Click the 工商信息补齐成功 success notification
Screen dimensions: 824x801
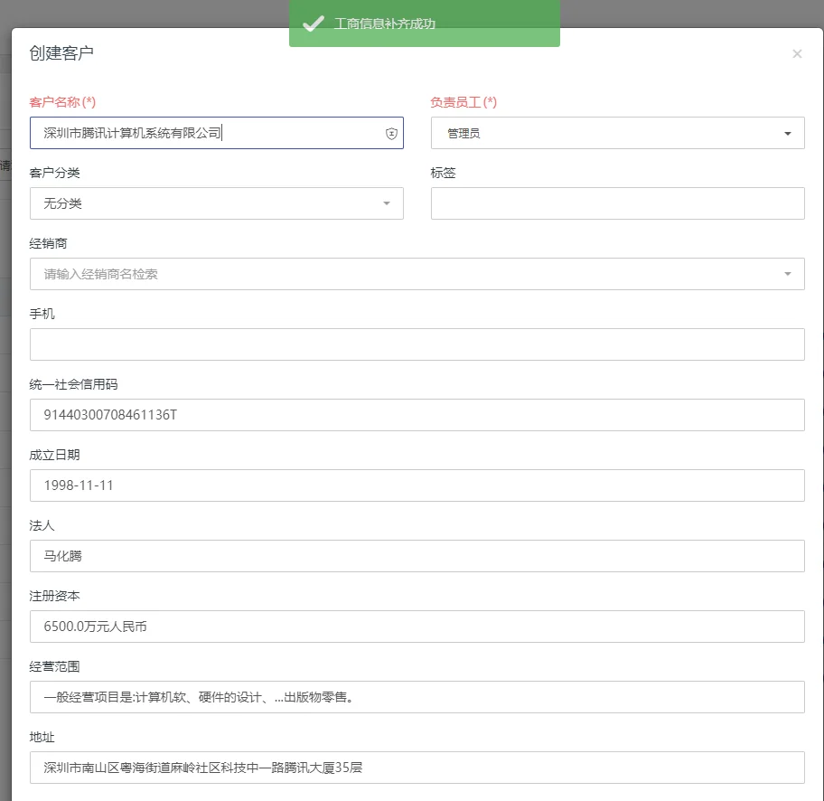[424, 24]
